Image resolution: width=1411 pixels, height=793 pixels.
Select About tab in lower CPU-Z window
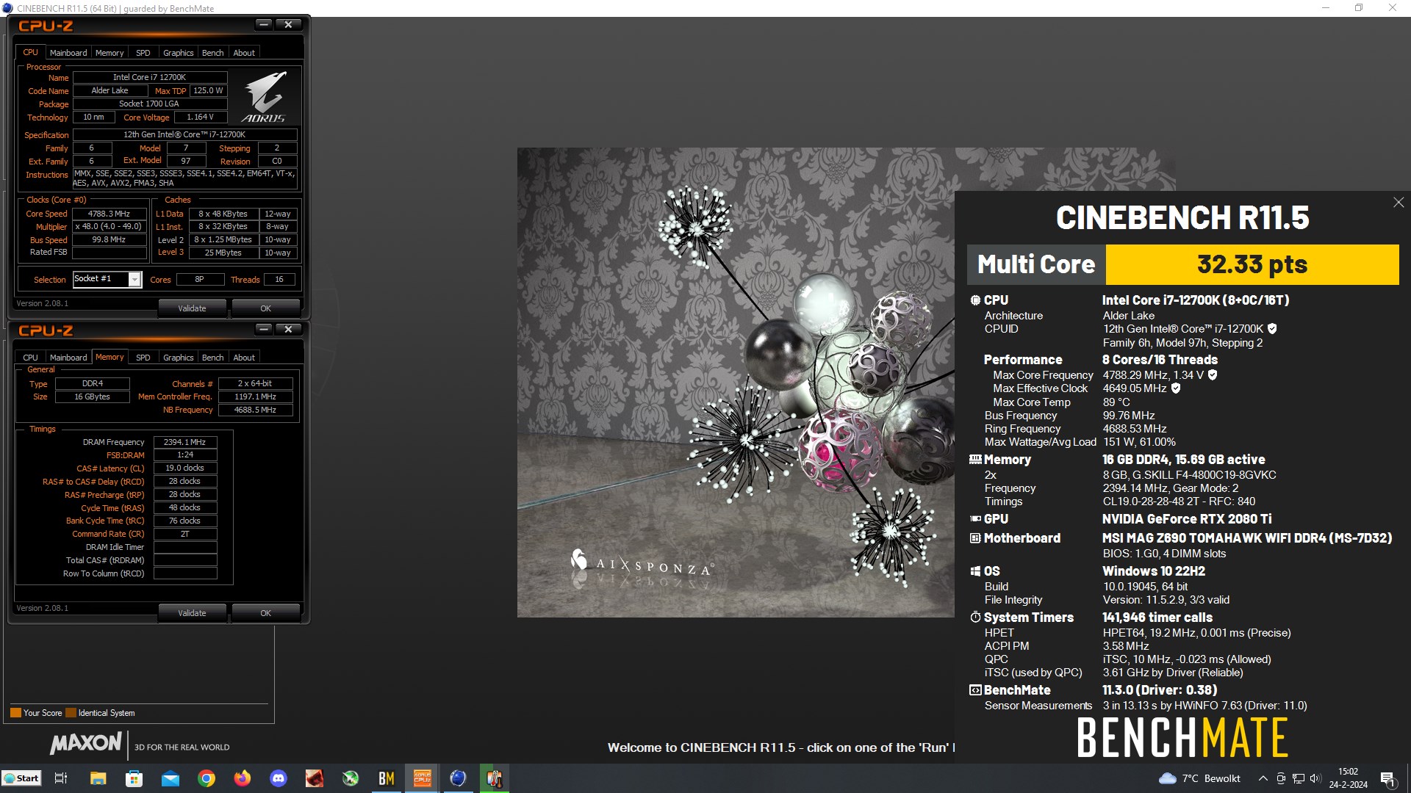[244, 358]
